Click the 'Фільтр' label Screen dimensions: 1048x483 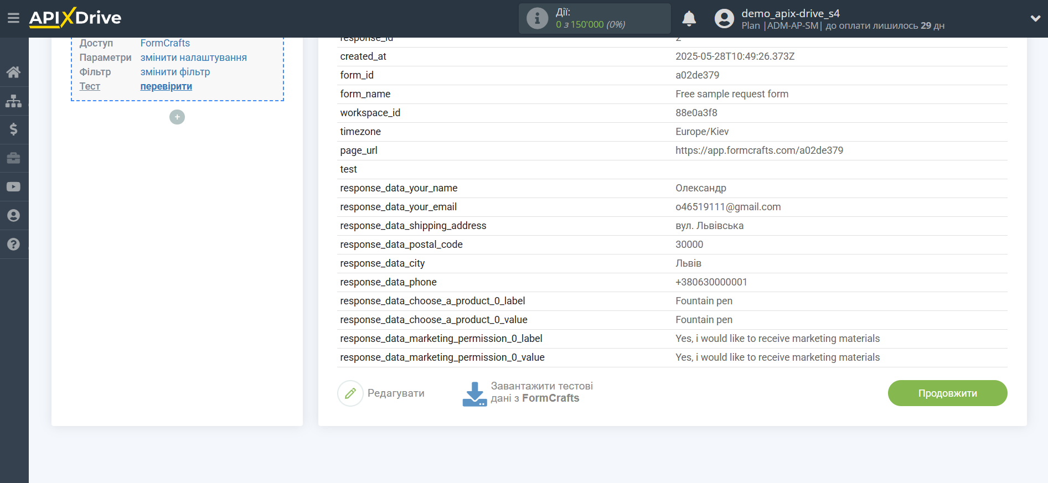click(x=95, y=72)
